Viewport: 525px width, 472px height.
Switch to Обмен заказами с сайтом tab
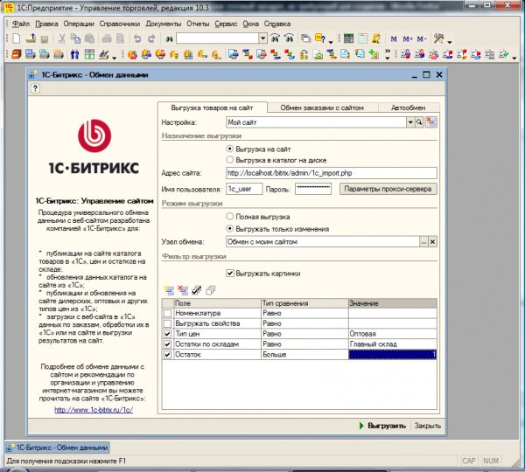322,108
